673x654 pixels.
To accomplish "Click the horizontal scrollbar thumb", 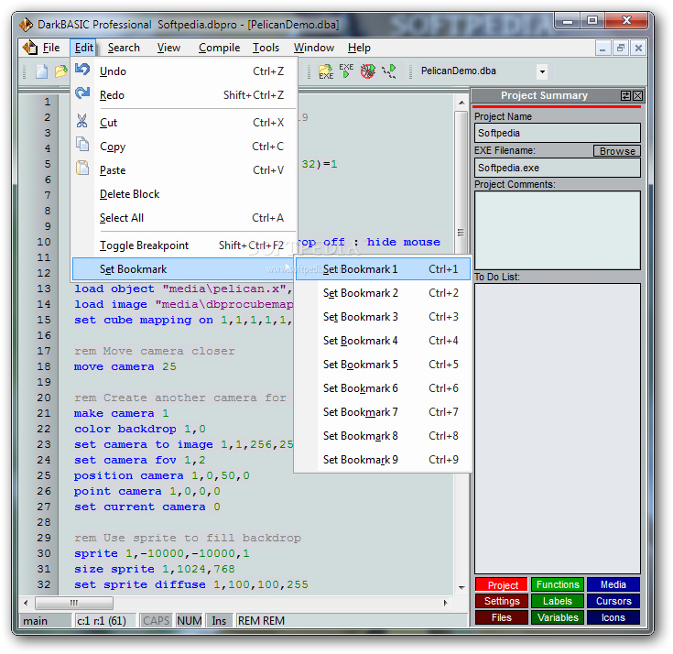I will pyautogui.click(x=74, y=603).
